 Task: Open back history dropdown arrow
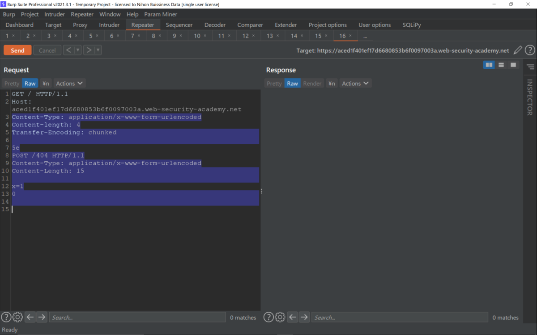(78, 50)
